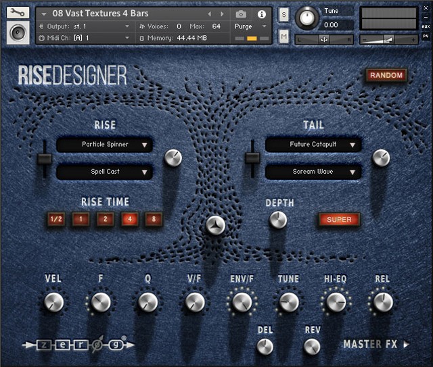Screen dimensions: 433x367
Task: Go to previous instrument with left arrow
Action: coord(209,14)
